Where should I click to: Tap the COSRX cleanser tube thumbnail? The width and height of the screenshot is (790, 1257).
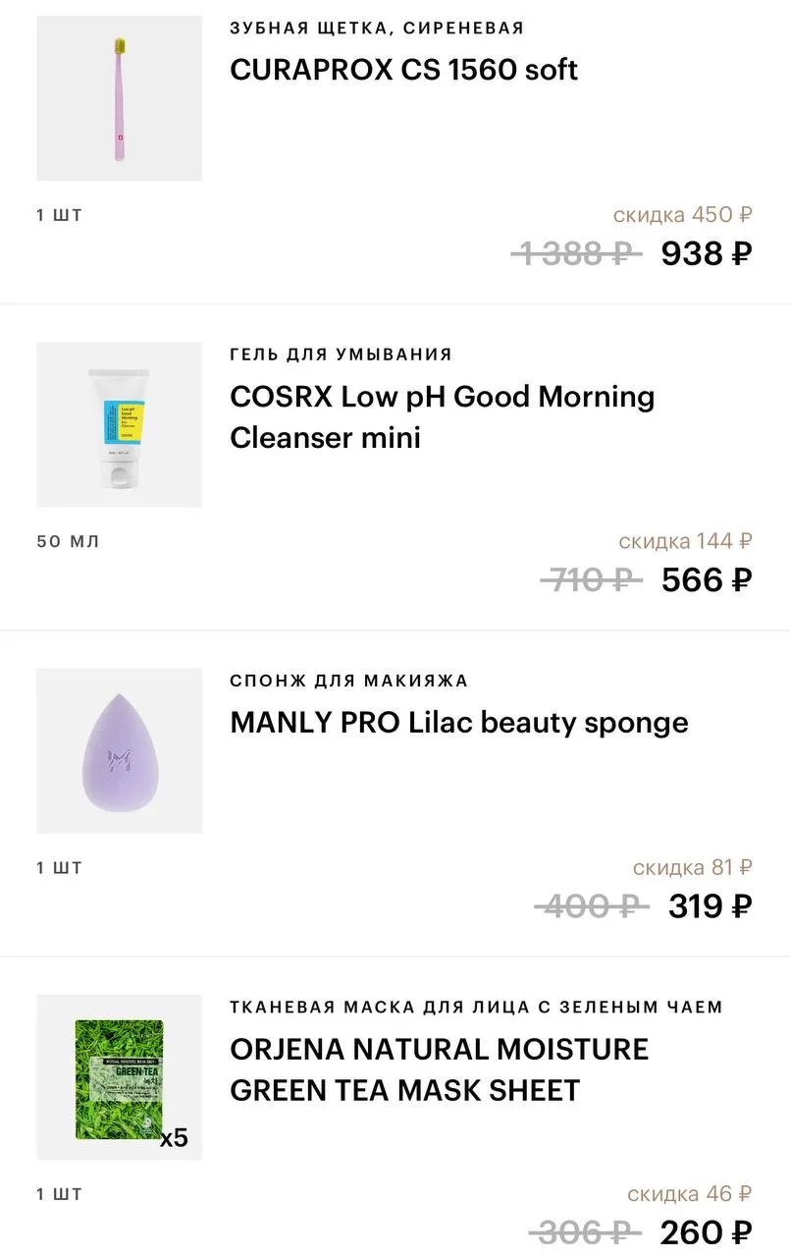coord(119,424)
